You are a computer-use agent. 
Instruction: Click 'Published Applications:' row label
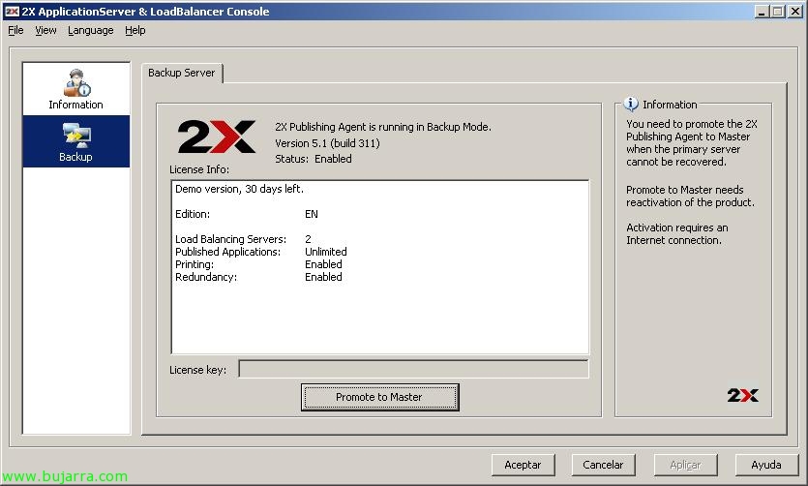[227, 252]
